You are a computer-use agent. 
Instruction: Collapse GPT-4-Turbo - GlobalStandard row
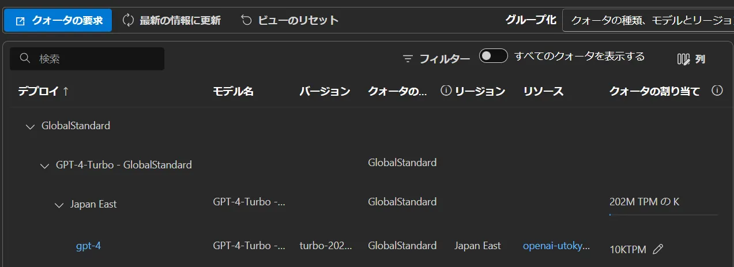coord(44,166)
